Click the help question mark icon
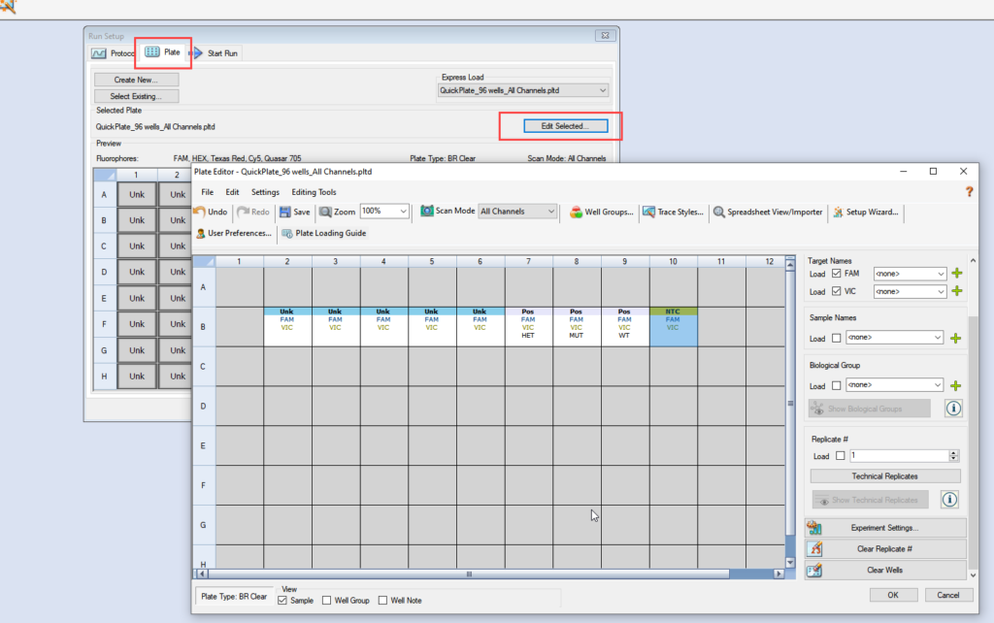 click(x=968, y=192)
